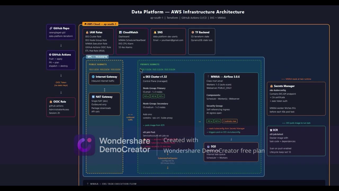339x191 pixels.
Task: Click 'Session: 2h' in OIDC Role card
Action: pos(55,113)
